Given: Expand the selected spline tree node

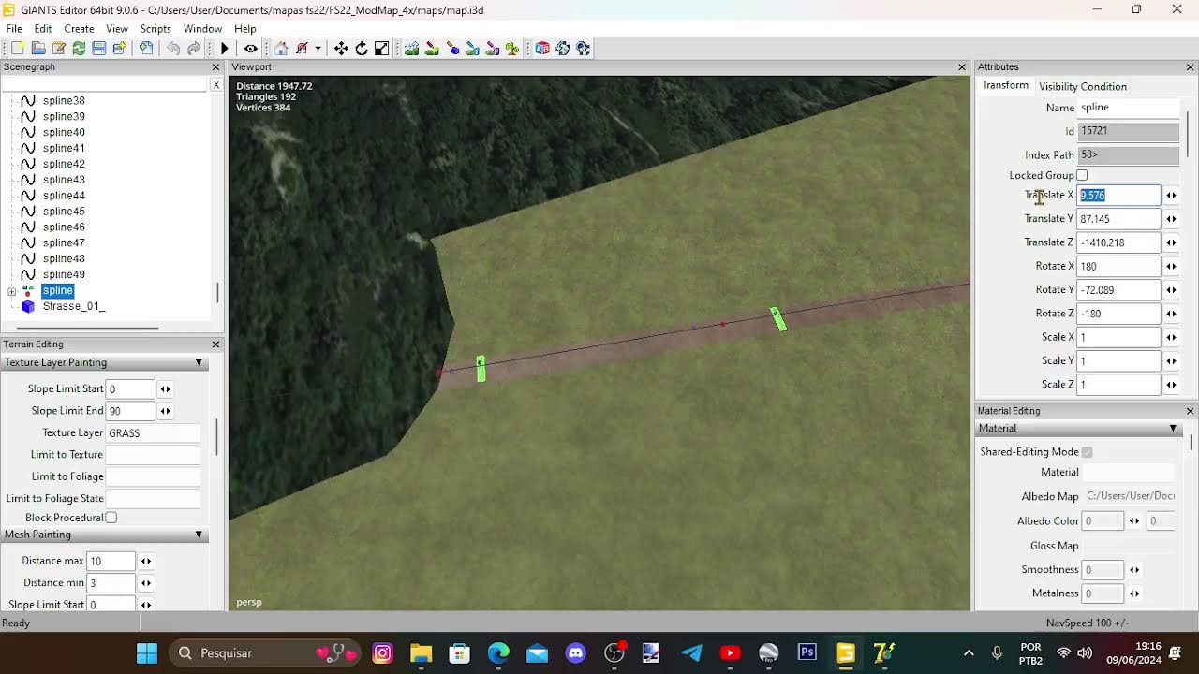Looking at the screenshot, I should pos(11,291).
